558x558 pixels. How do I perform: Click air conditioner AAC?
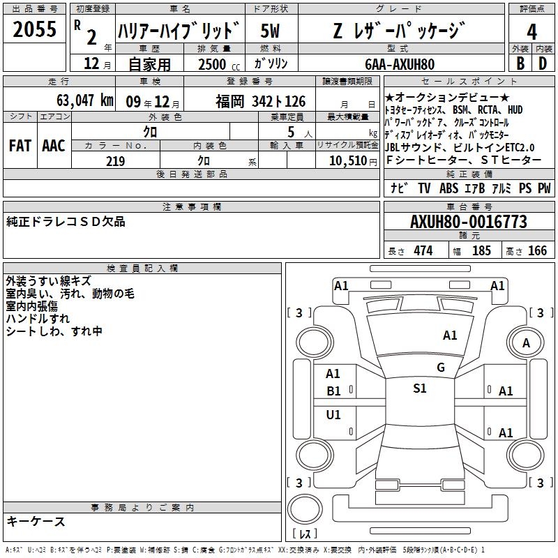(x=54, y=146)
